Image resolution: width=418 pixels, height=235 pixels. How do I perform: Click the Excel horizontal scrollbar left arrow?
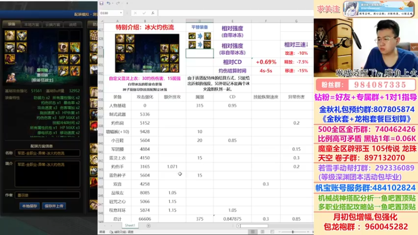(x=239, y=226)
